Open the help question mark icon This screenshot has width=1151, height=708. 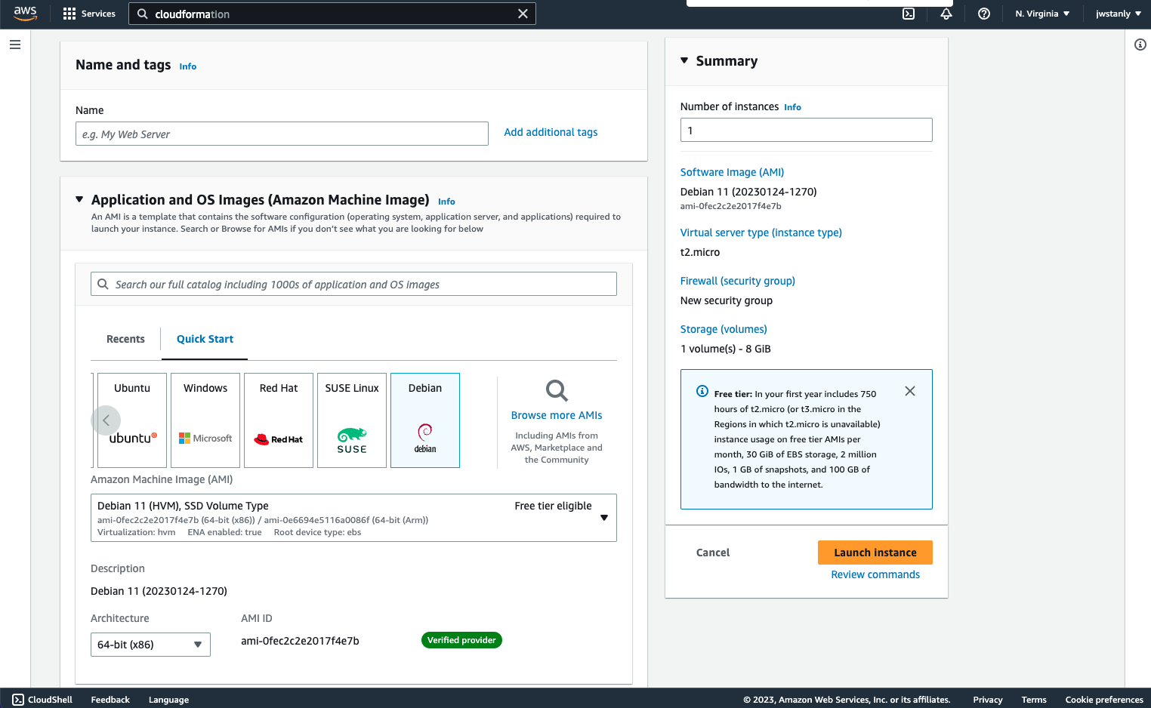pos(984,14)
